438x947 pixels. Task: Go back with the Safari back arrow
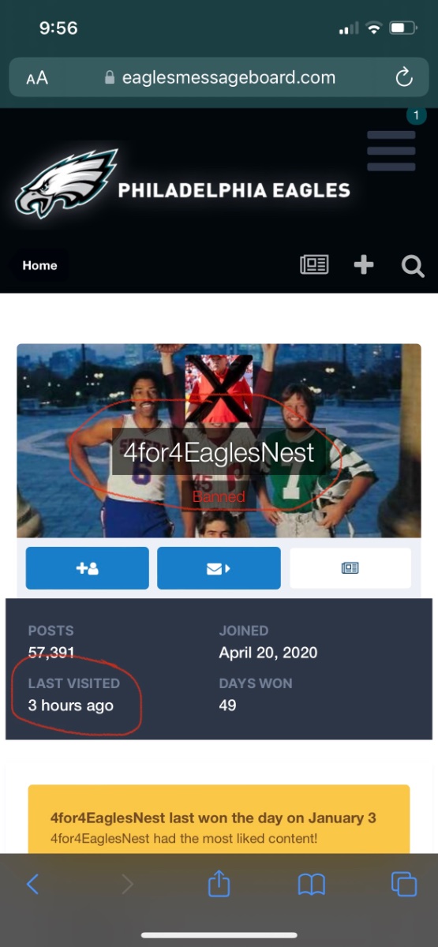pos(32,884)
